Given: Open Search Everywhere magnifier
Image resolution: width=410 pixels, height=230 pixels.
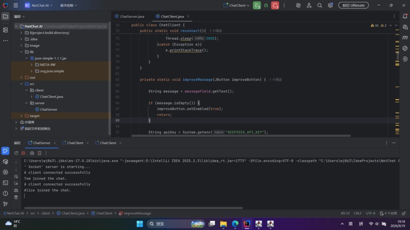Looking at the screenshot, I should click(x=319, y=5).
